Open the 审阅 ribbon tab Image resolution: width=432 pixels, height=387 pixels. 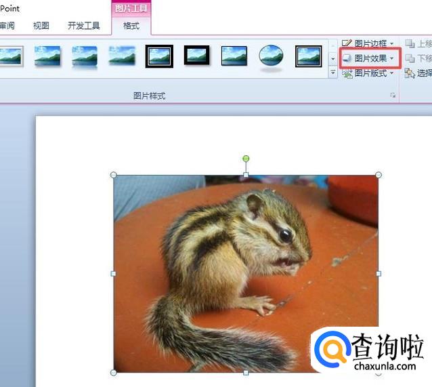click(x=7, y=26)
